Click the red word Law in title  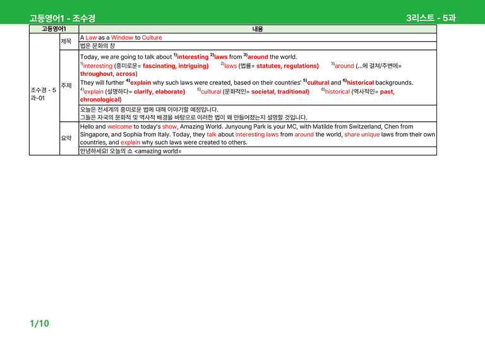[x=91, y=37]
